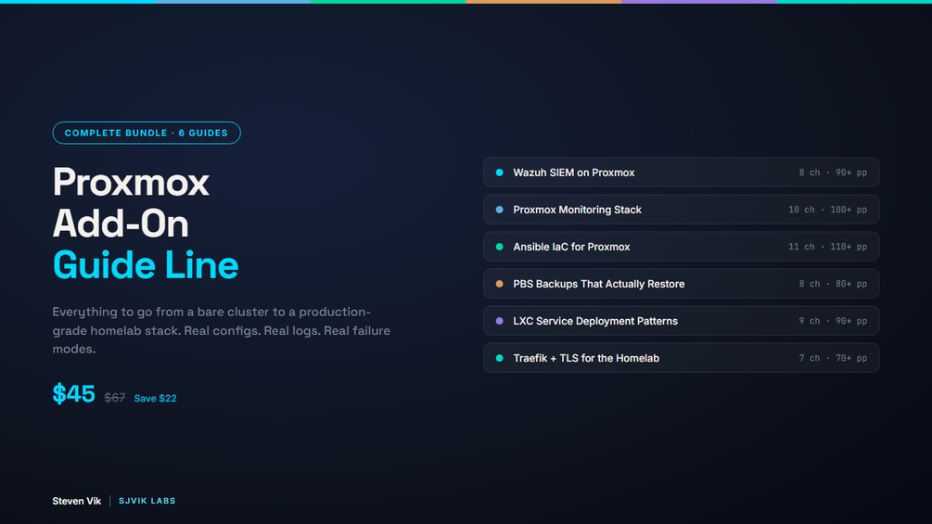Click the Save $22 label

(155, 398)
